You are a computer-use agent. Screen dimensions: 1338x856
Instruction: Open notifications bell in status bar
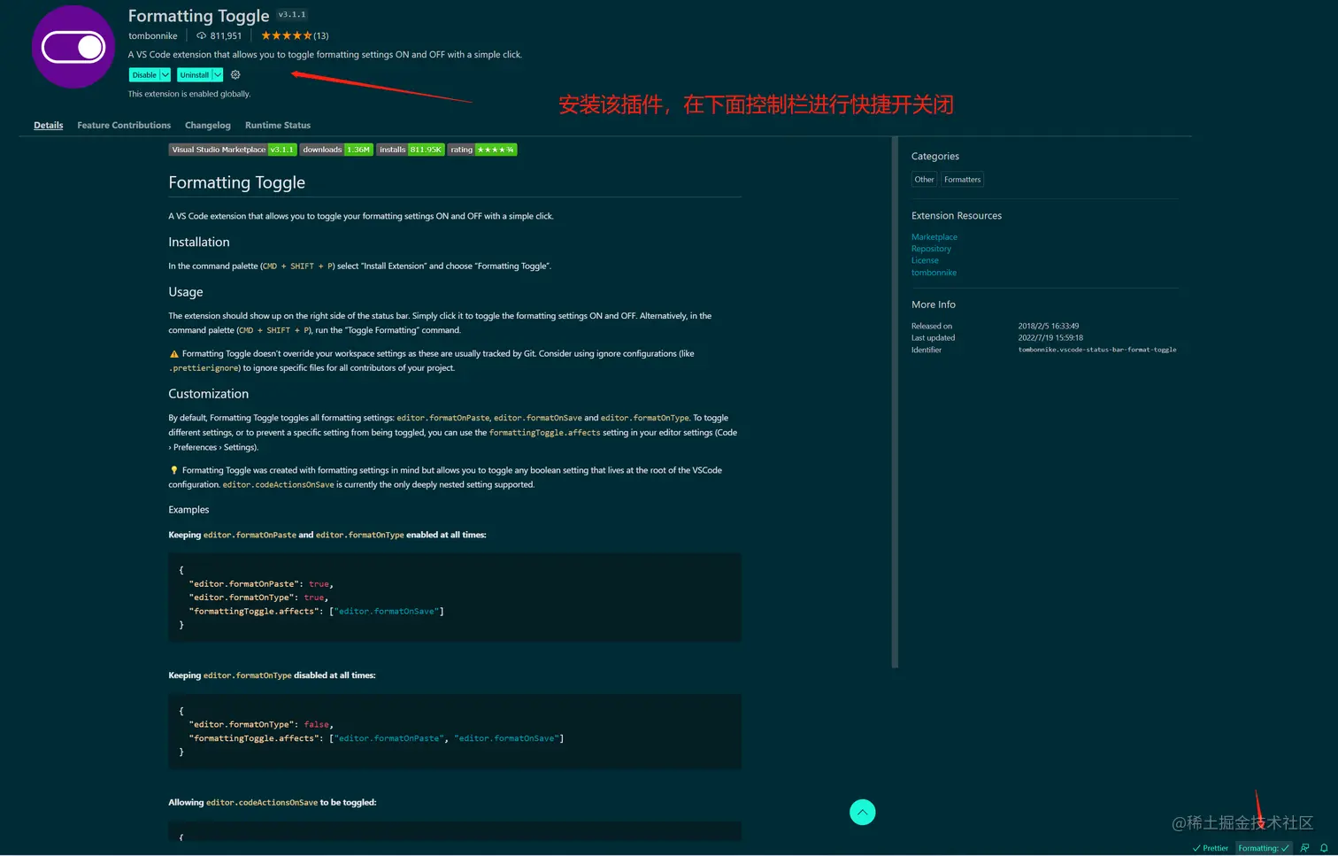coord(1324,848)
